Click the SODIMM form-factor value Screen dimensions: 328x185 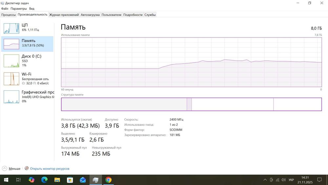176,130
